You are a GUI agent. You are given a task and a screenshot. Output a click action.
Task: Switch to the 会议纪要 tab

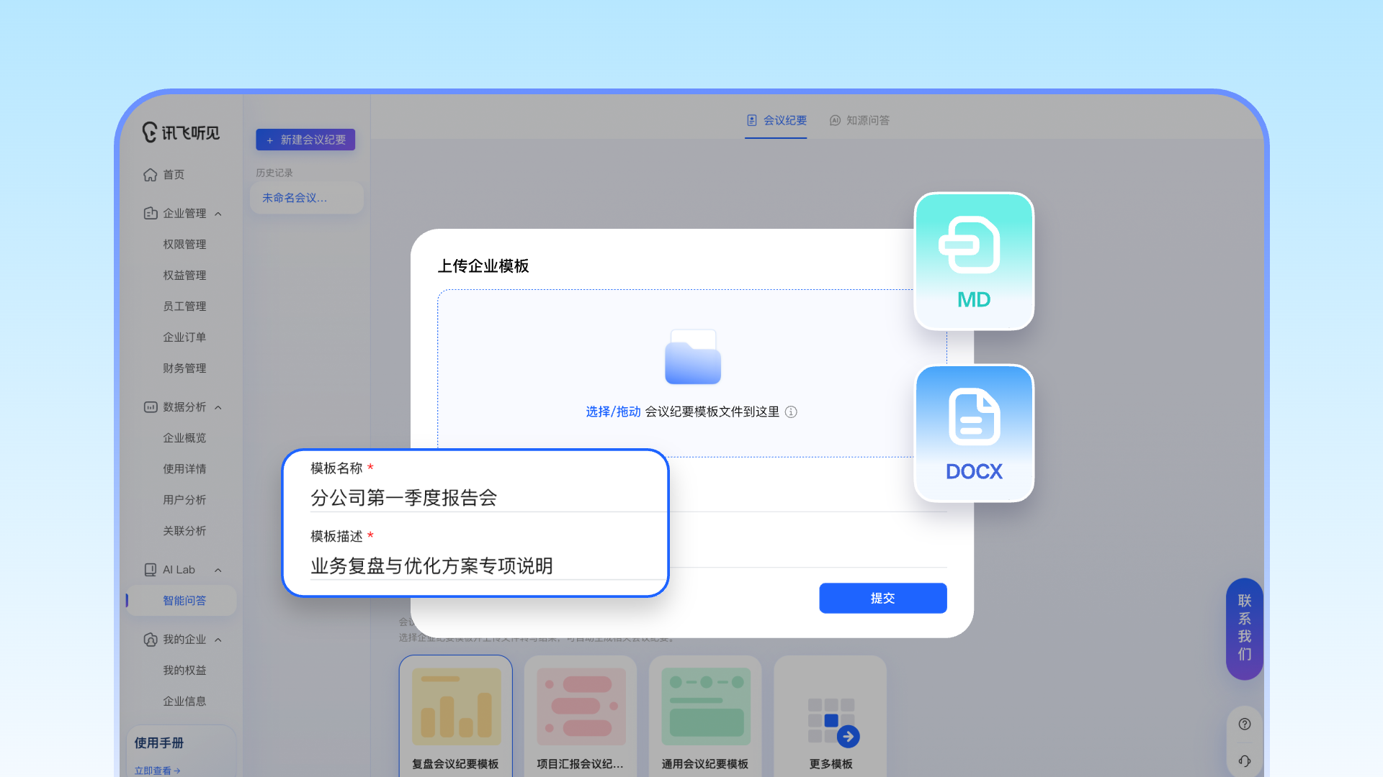pyautogui.click(x=776, y=120)
